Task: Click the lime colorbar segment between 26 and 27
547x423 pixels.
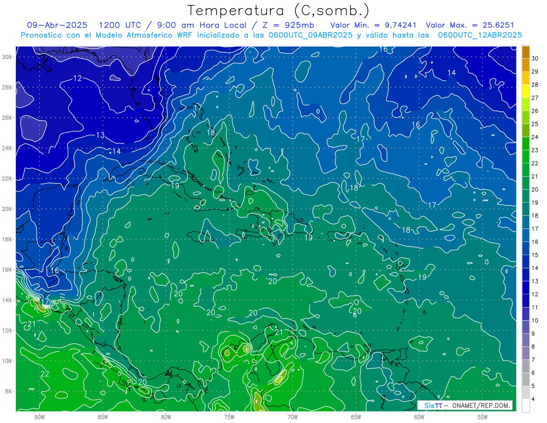Action: (x=526, y=104)
